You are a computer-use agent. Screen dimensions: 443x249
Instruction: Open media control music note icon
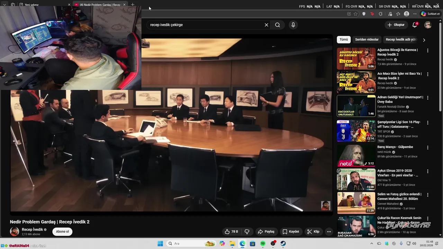(x=390, y=14)
